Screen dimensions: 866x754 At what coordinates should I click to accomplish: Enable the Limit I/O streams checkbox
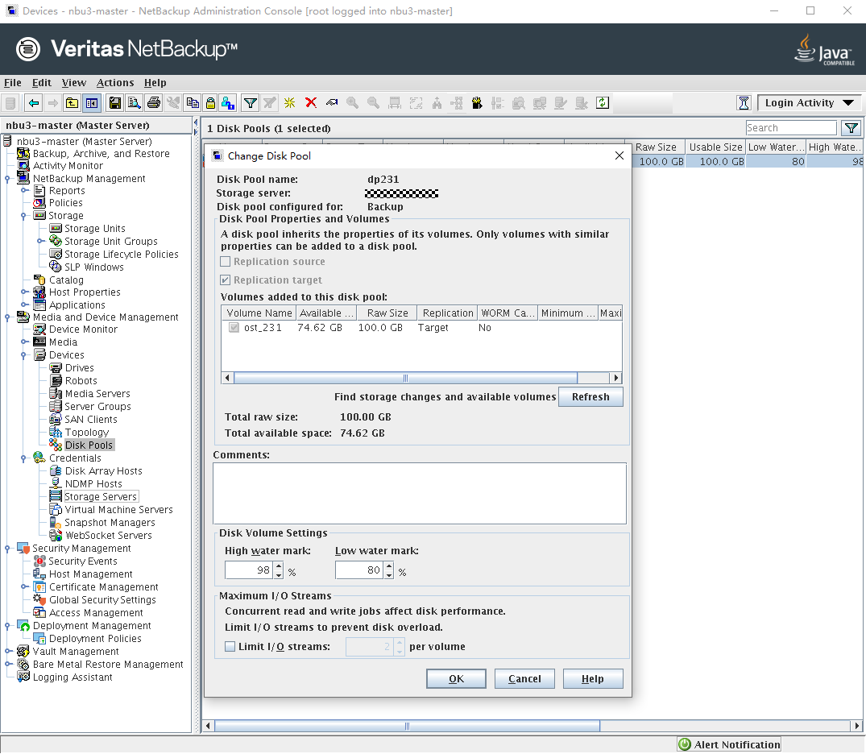pyautogui.click(x=230, y=647)
